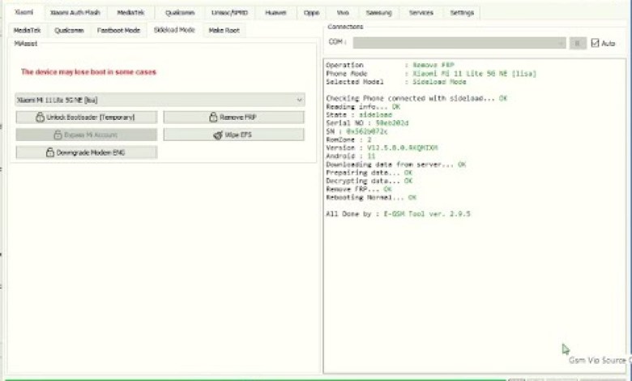Open the Settings tab
Image resolution: width=632 pixels, height=381 pixels.
[462, 13]
